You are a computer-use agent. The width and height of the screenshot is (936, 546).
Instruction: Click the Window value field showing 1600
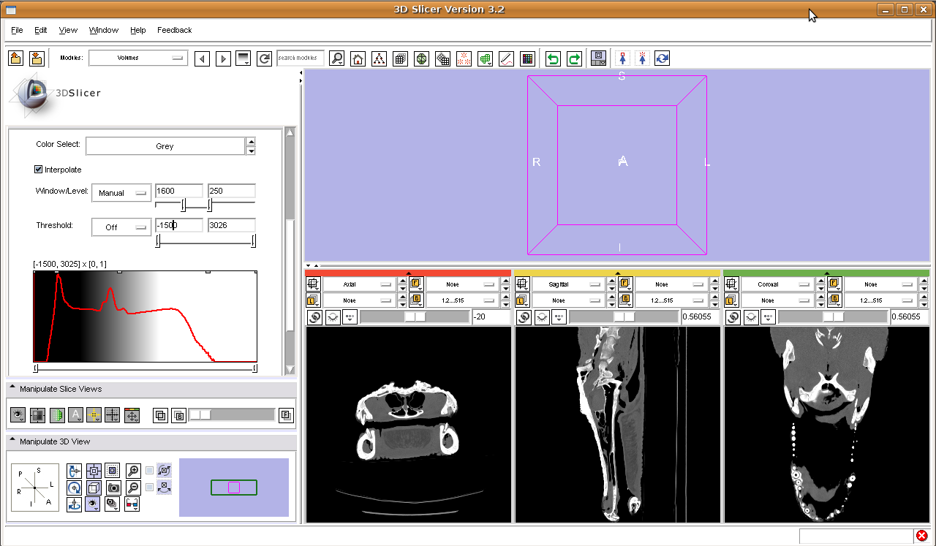[179, 192]
